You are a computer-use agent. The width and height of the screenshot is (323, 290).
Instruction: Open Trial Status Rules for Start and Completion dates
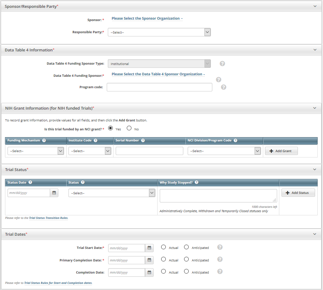pos(58,283)
